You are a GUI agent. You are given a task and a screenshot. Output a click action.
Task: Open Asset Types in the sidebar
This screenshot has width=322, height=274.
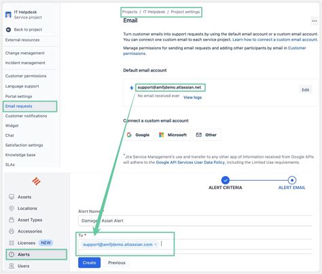tap(30, 220)
